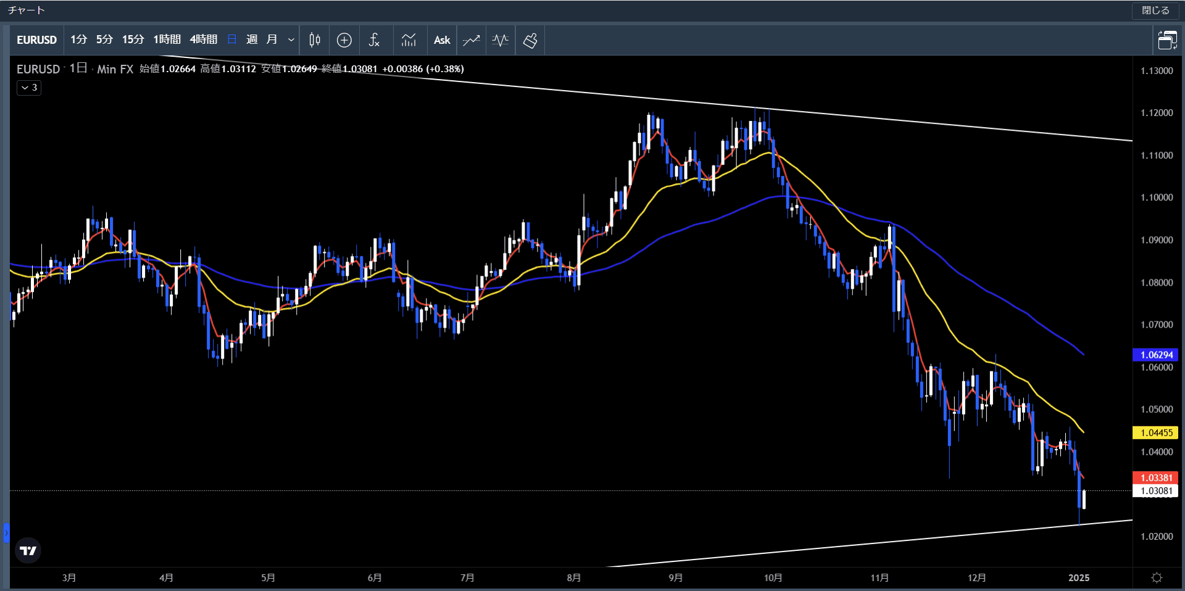This screenshot has width=1185, height=591.
Task: Click the trend line drawing tool icon
Action: [472, 40]
